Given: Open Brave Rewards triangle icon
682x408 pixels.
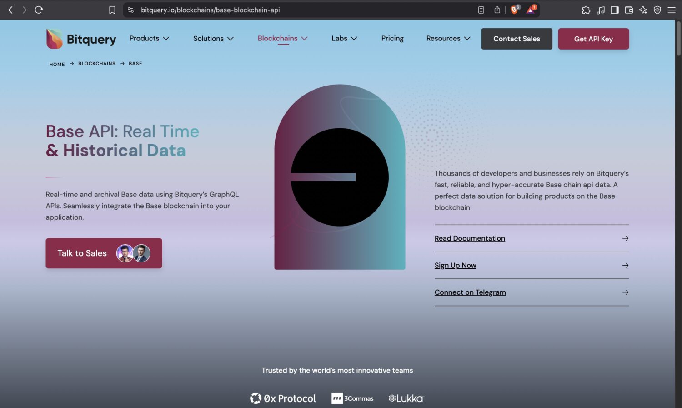Looking at the screenshot, I should [x=531, y=10].
